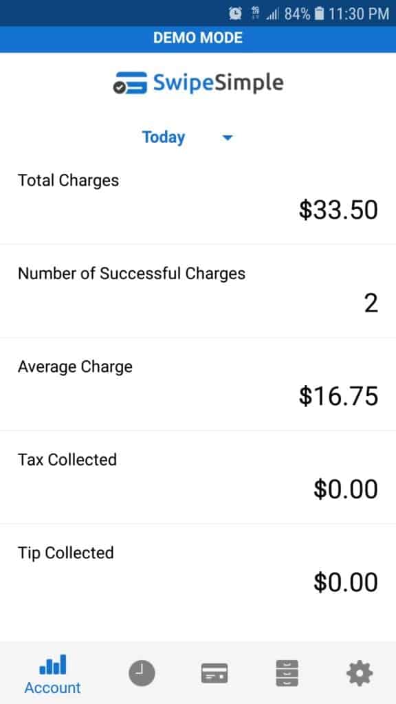
Task: Tap the alarm clock status icon
Action: point(235,14)
